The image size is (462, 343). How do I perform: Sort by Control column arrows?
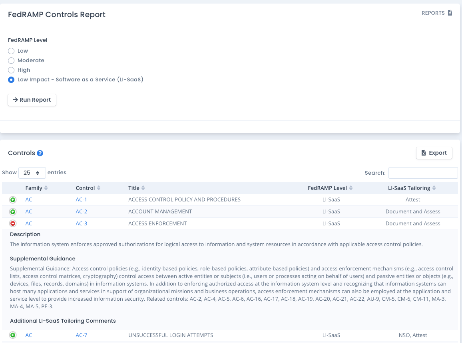tap(99, 188)
